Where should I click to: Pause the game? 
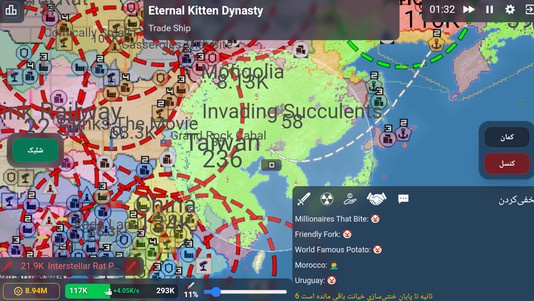490,10
